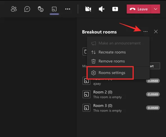This screenshot has height=137, width=166.
Task: Open more actions in meeting toolbar
Action: (x=68, y=9)
